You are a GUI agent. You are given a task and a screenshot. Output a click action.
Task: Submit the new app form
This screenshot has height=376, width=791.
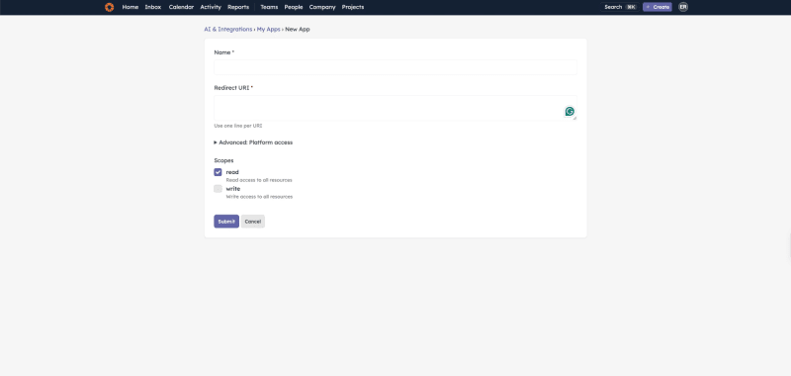(226, 222)
